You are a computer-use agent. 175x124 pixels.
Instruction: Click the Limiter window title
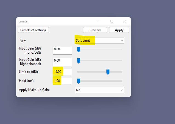click(23, 21)
